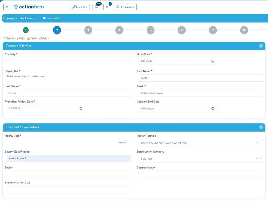The height and width of the screenshot is (202, 268).
Task: Open the Bookmarks menu
Action: coord(53,18)
